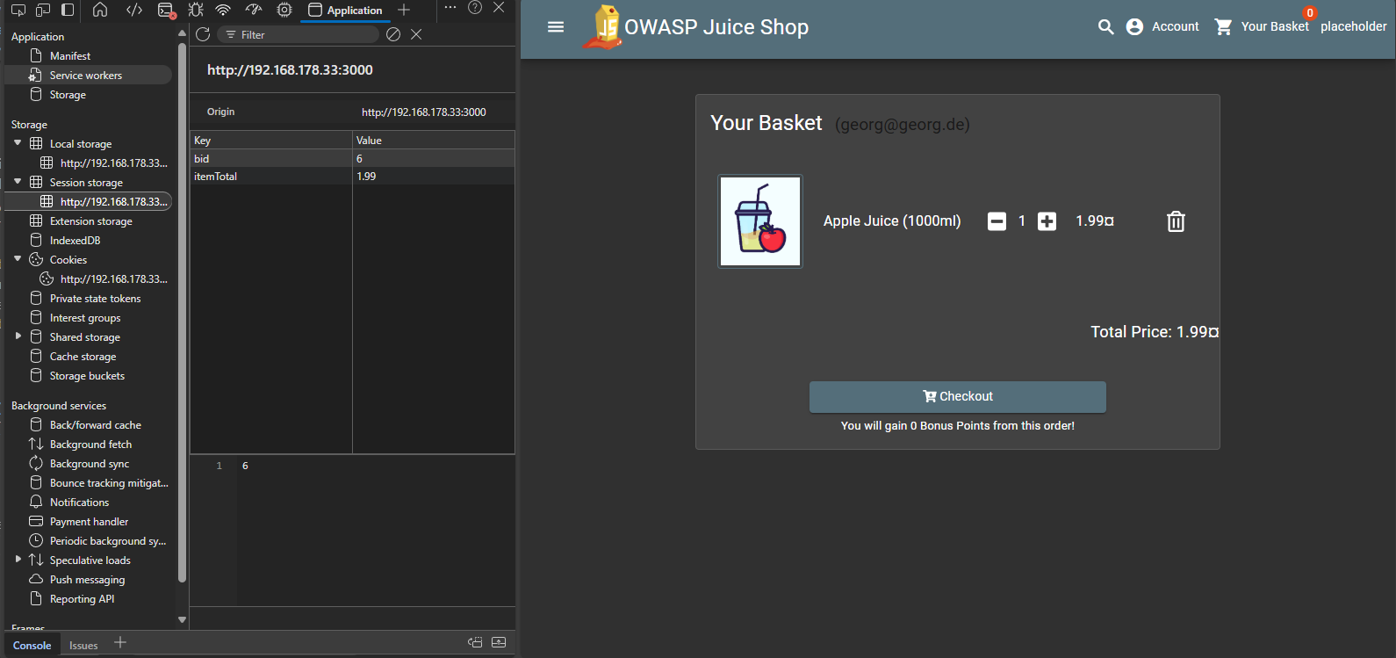Viewport: 1396px width, 658px height.
Task: Refresh the session storage table
Action: tap(203, 34)
